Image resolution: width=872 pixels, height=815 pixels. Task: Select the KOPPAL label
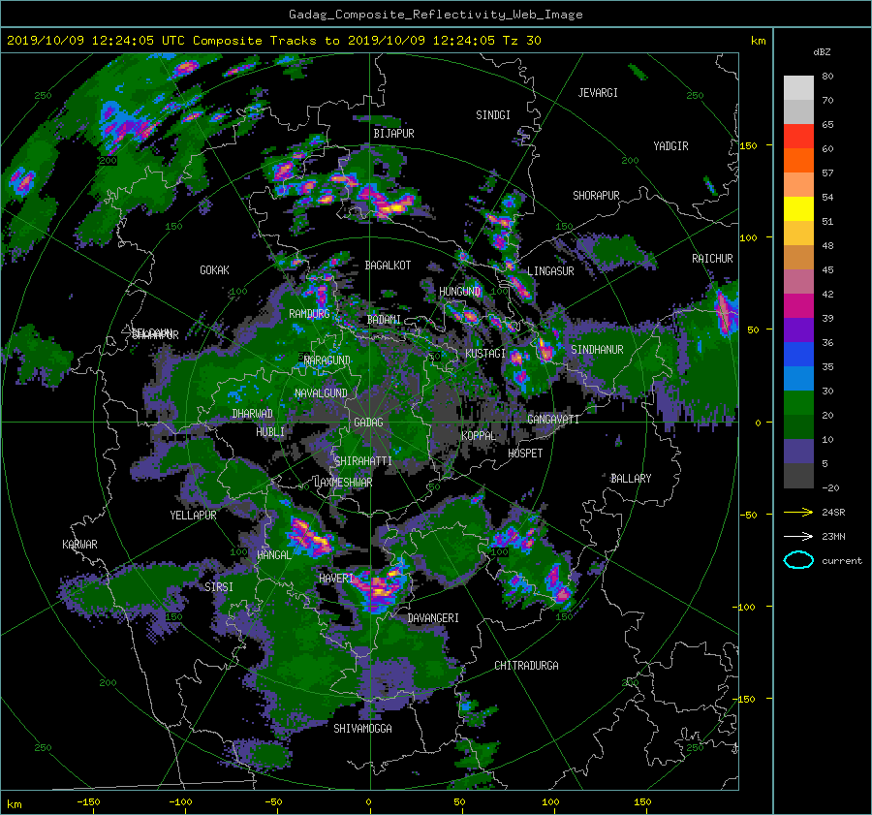tap(479, 436)
